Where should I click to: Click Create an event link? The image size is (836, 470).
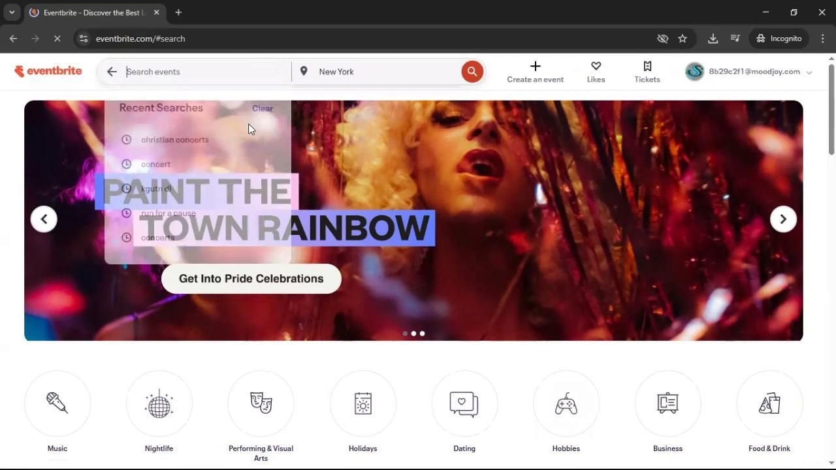(x=535, y=72)
